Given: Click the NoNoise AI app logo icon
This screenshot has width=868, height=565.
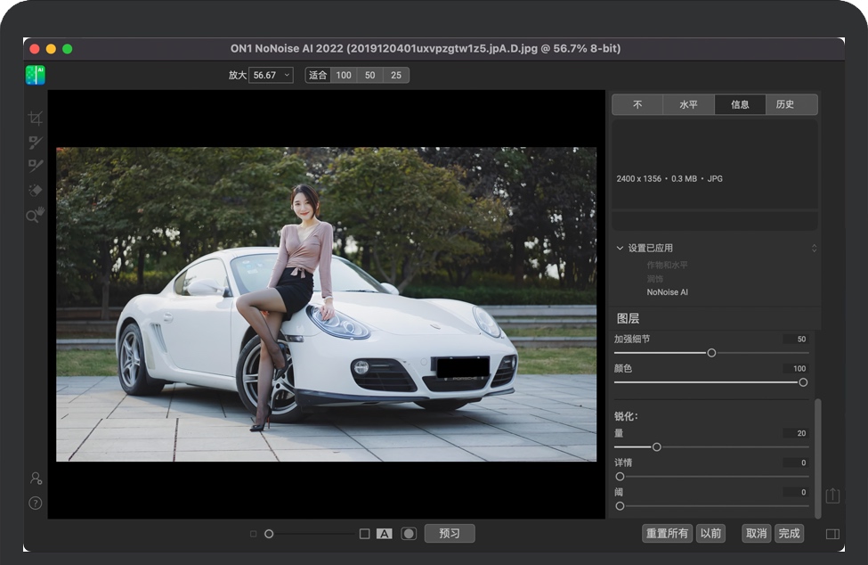Looking at the screenshot, I should 35,75.
